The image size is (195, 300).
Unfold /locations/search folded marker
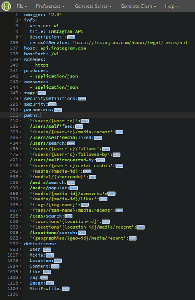[x=82, y=233]
